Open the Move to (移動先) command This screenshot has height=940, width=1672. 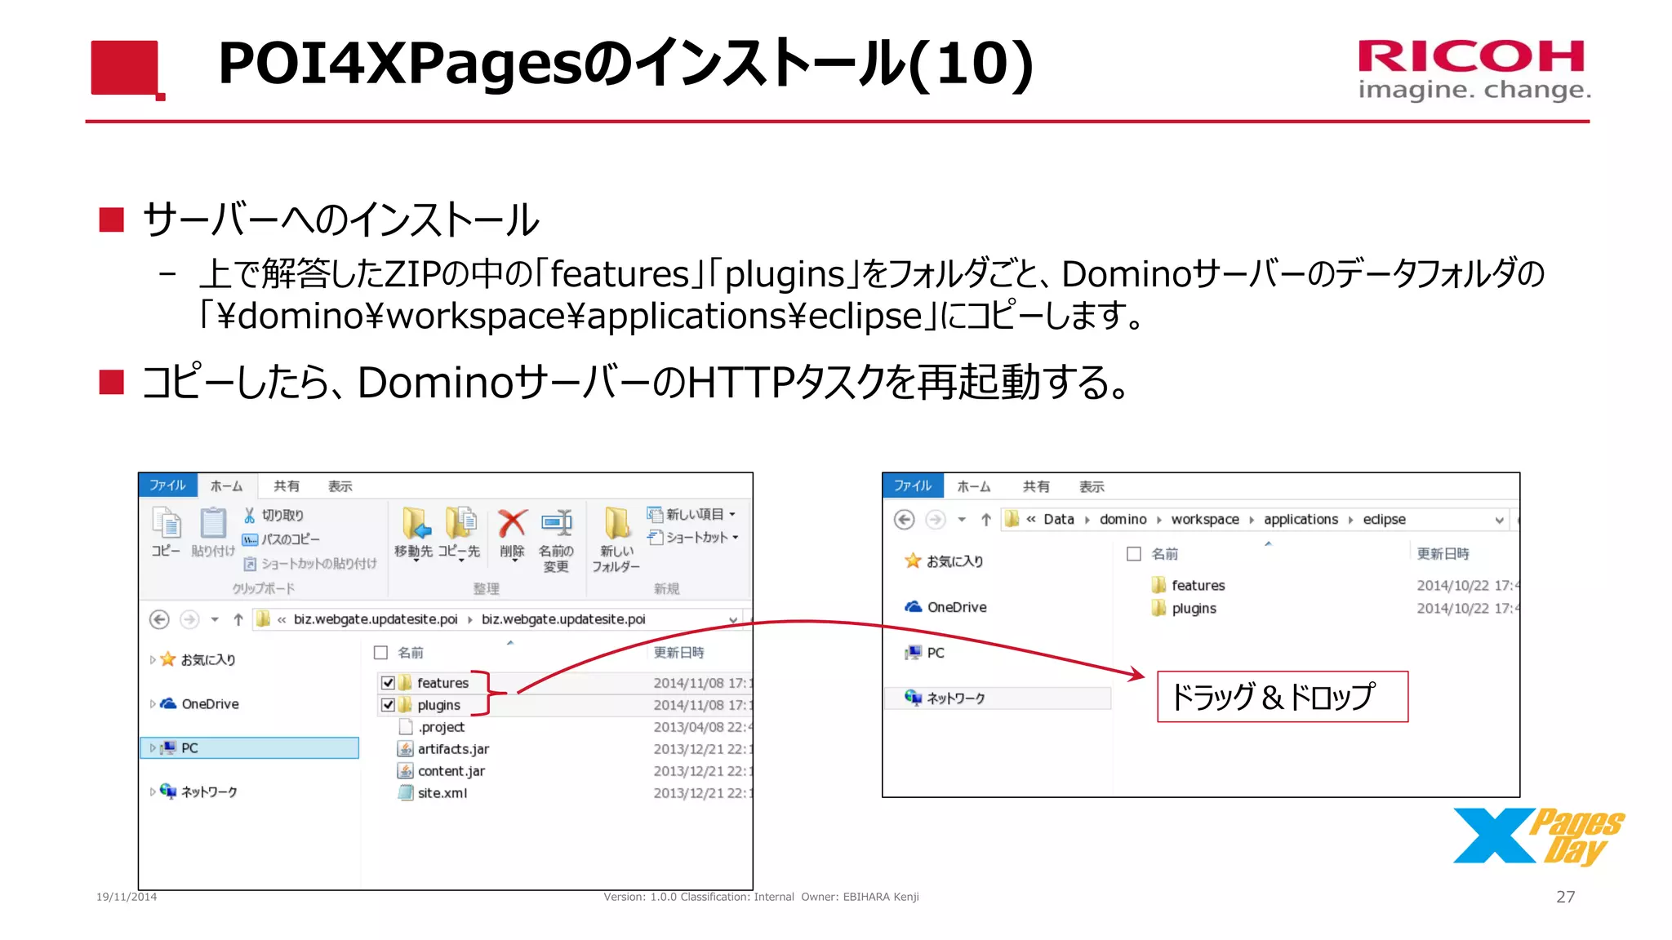click(x=414, y=533)
